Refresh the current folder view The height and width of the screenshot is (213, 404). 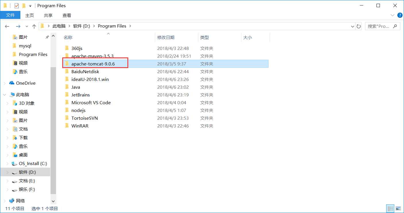click(x=359, y=26)
